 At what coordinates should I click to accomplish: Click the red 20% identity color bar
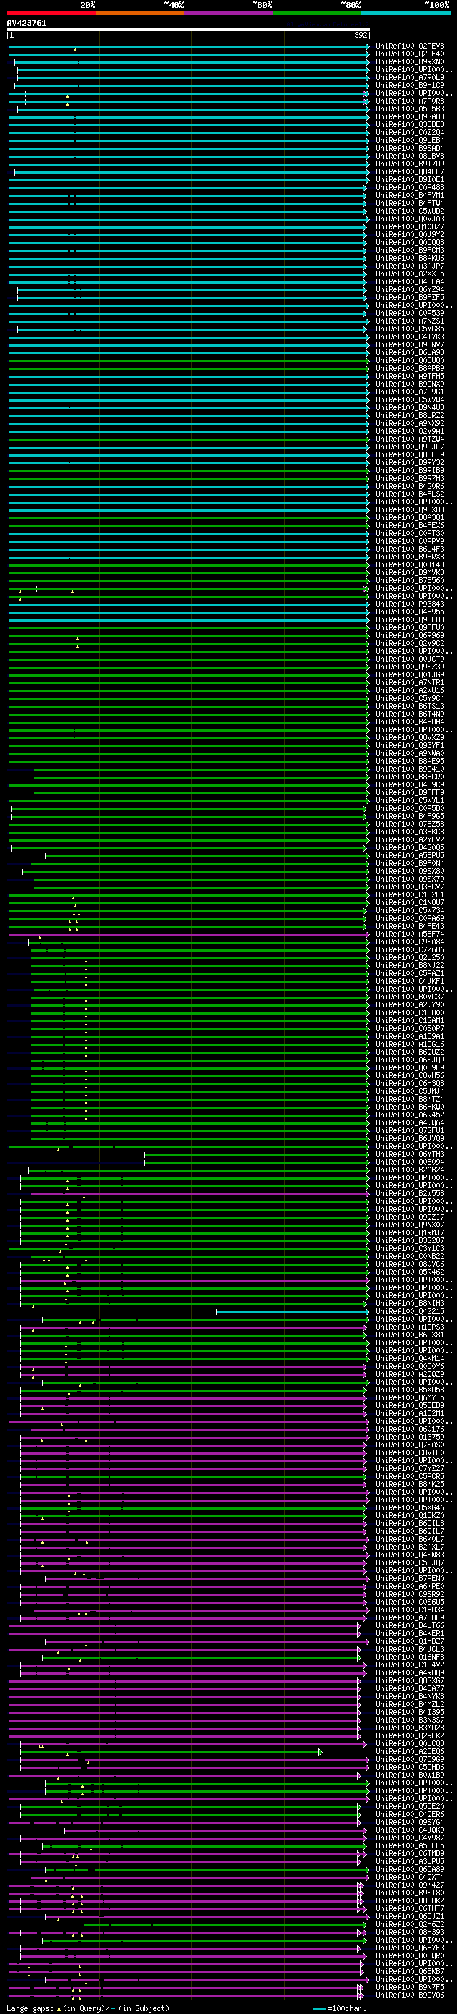(51, 14)
